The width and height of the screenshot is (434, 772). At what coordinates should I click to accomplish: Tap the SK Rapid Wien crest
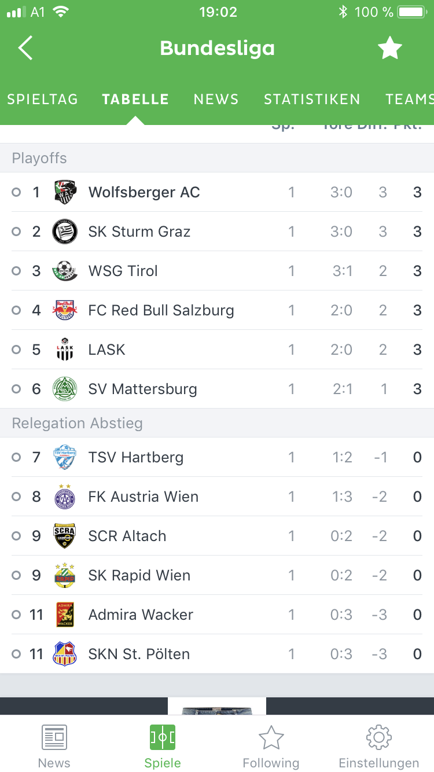(x=65, y=575)
